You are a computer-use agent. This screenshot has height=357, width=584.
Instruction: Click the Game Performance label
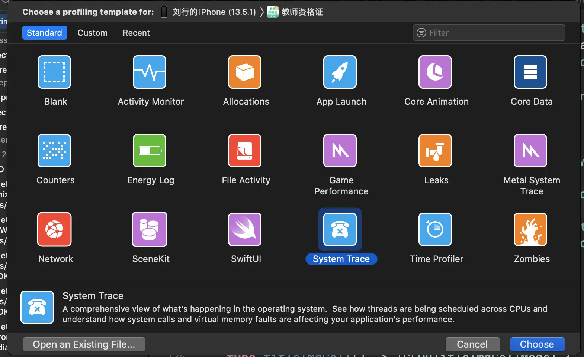[341, 186]
